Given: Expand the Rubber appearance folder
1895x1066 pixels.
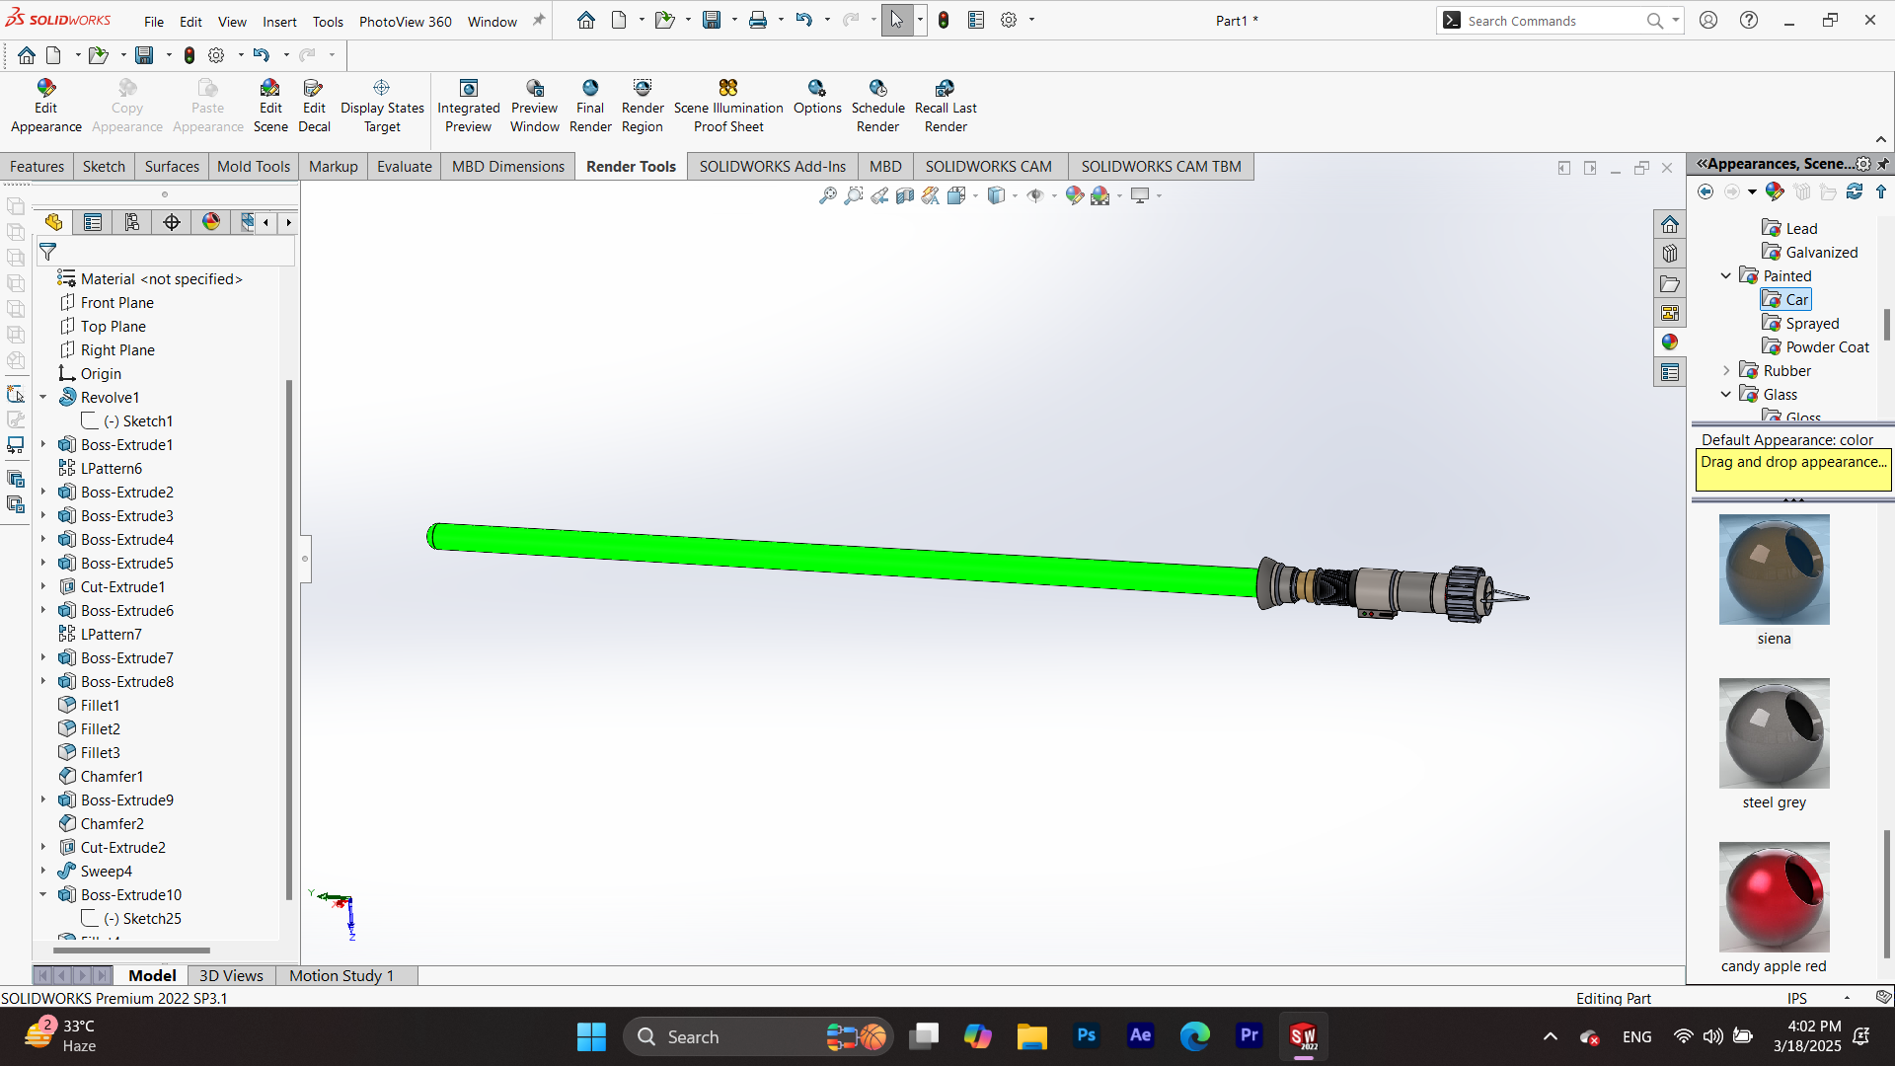Looking at the screenshot, I should (x=1726, y=371).
